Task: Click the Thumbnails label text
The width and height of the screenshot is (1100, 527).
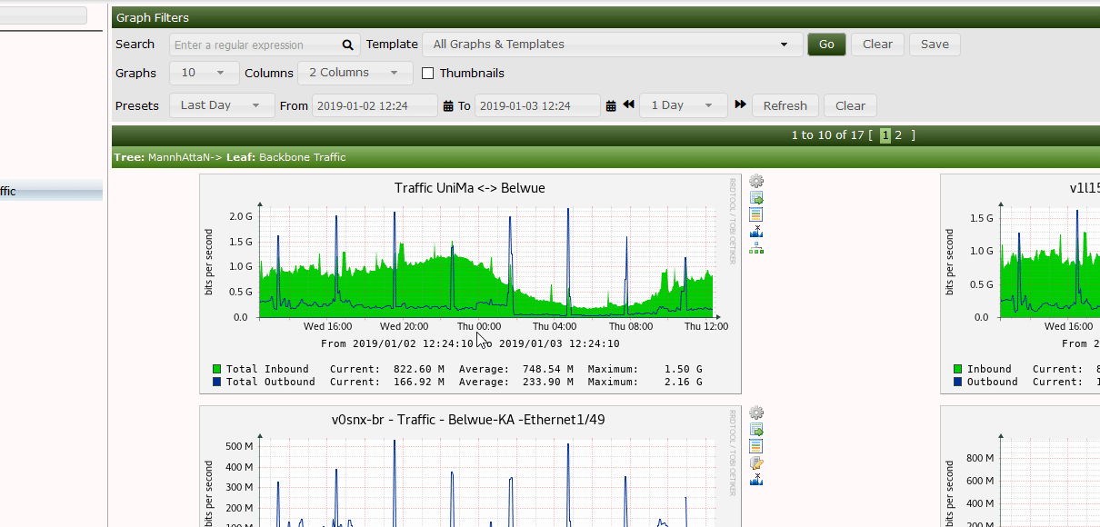Action: 472,74
